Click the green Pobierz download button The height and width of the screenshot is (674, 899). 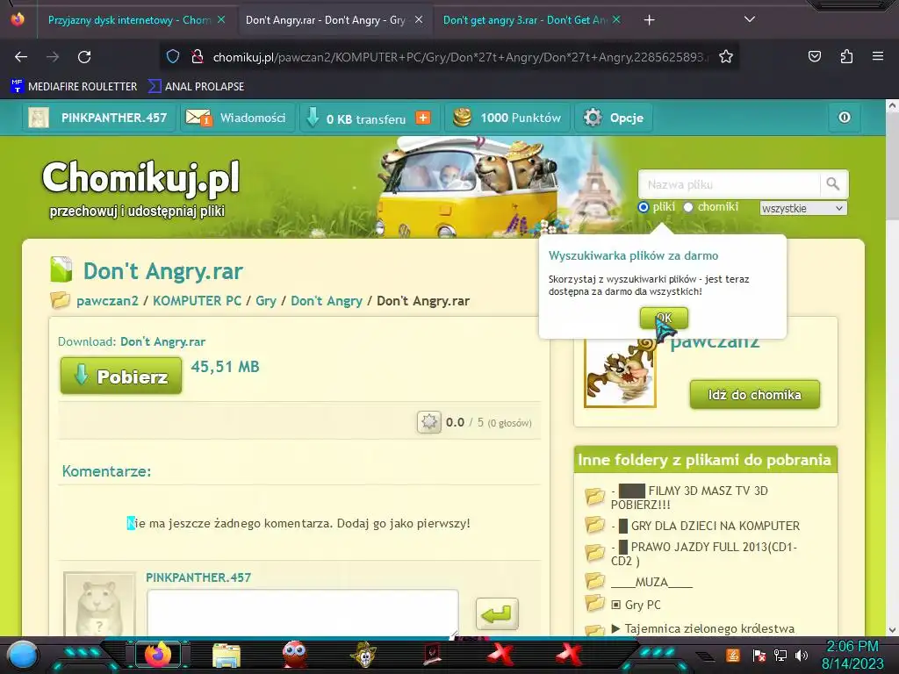[x=121, y=376]
